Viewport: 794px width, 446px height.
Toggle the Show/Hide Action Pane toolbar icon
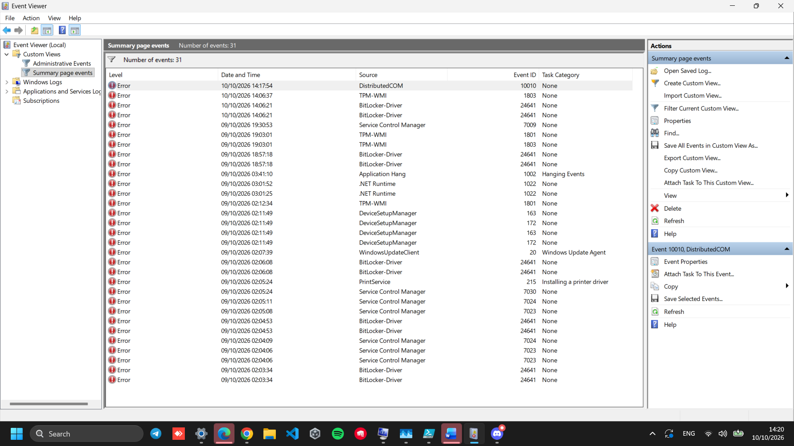[75, 30]
